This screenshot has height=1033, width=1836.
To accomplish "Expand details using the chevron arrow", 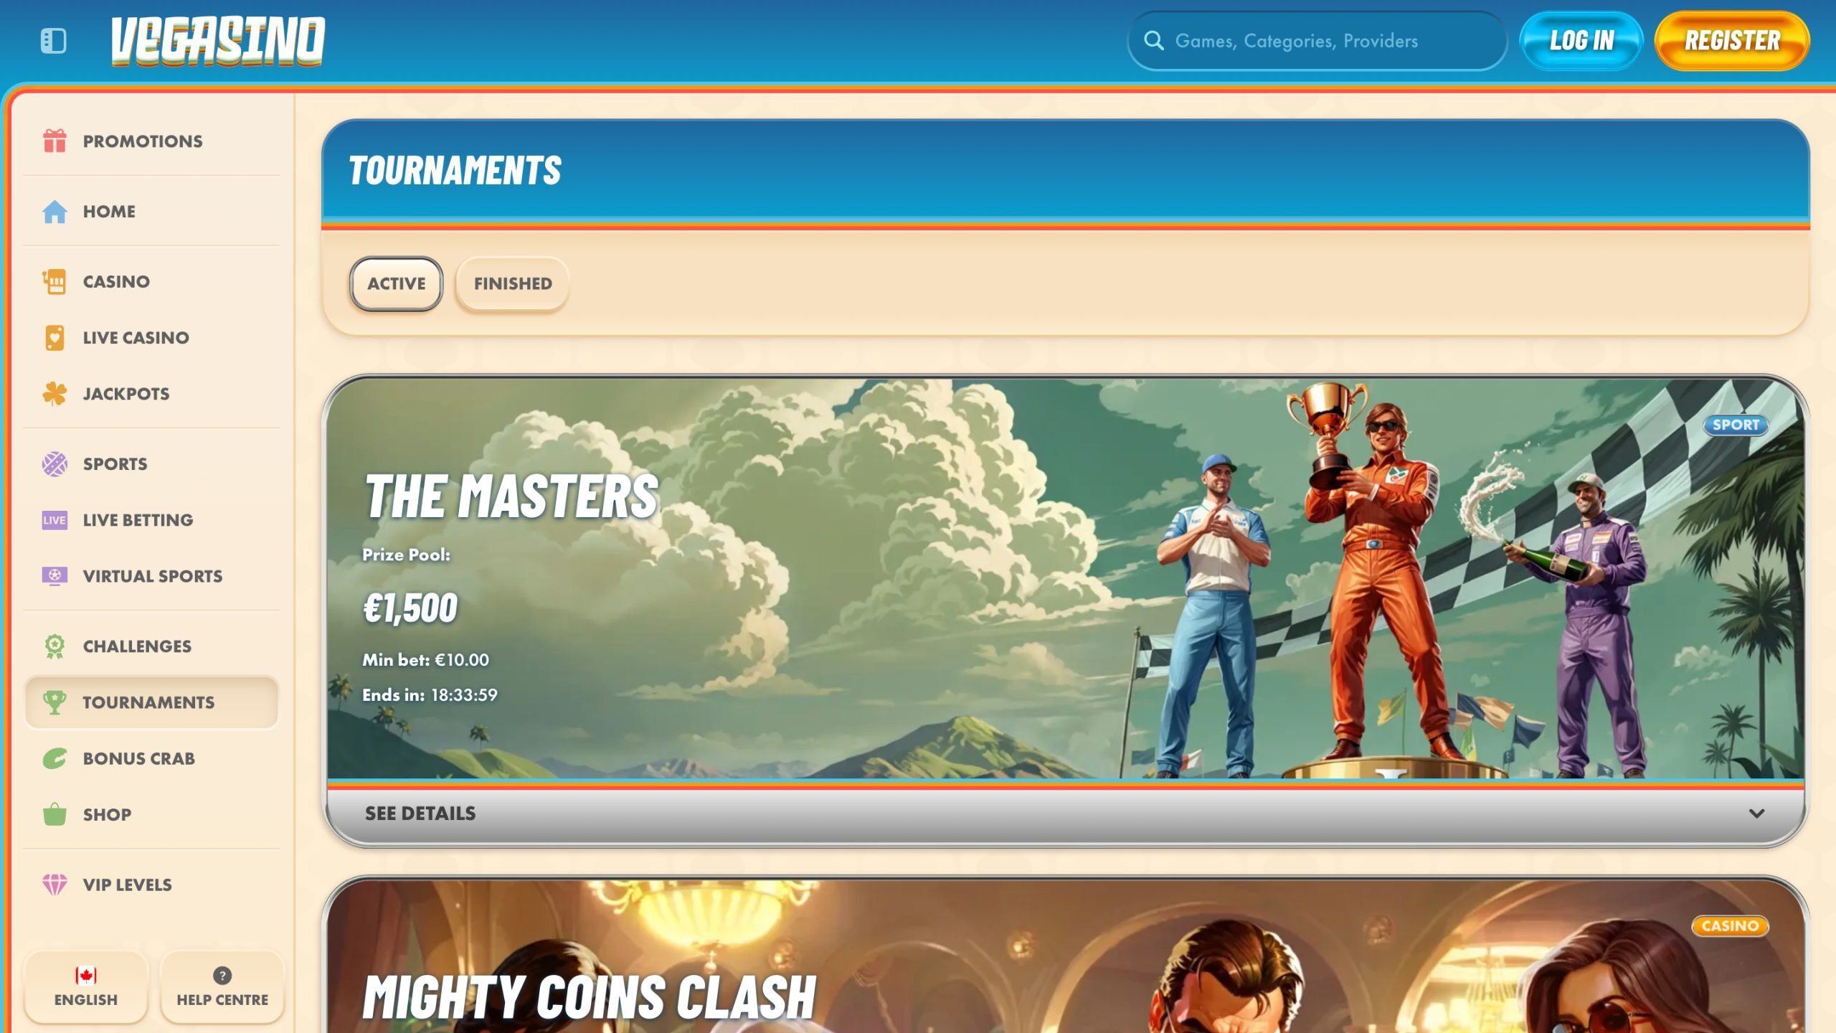I will click(1756, 813).
